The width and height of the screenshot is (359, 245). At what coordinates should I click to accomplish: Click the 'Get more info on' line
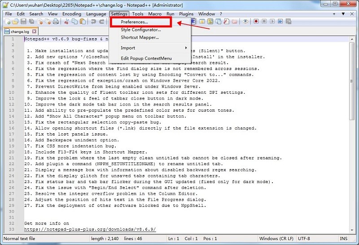click(47, 223)
